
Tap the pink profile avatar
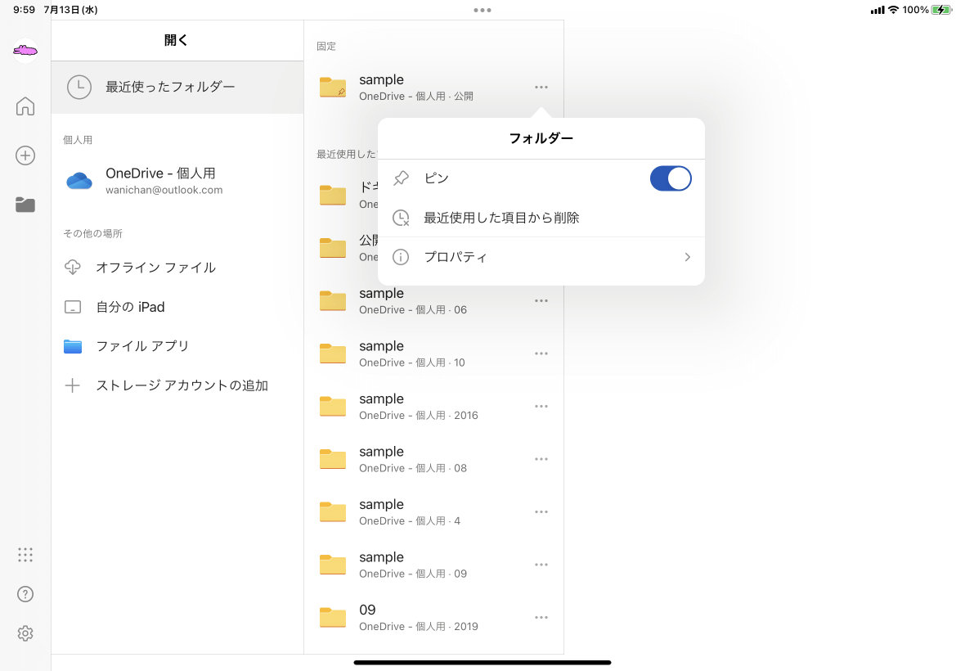coord(25,52)
